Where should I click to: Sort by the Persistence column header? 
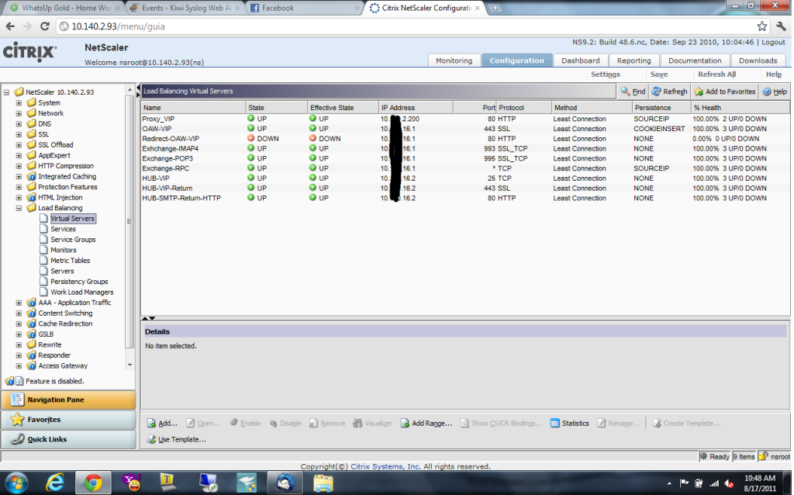click(x=661, y=107)
